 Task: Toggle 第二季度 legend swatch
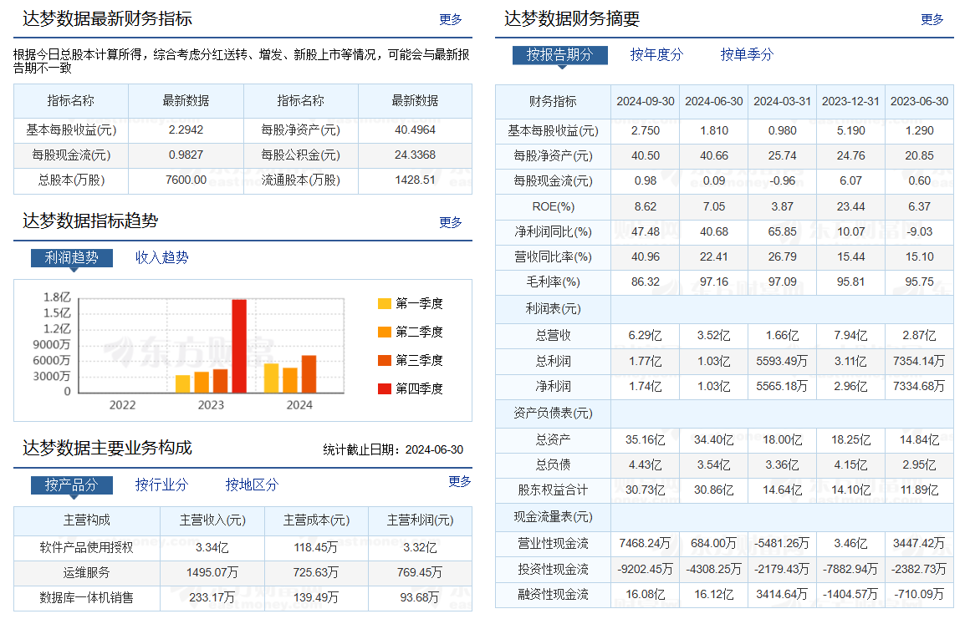pos(384,332)
